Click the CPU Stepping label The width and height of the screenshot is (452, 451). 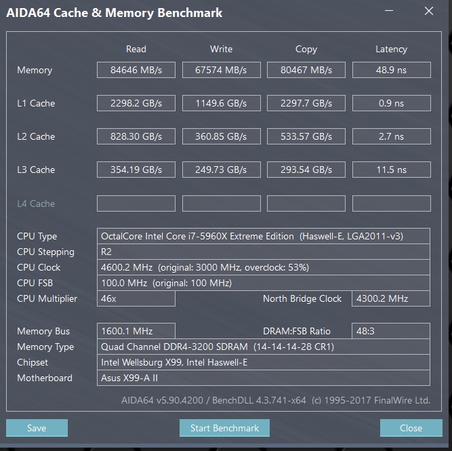[45, 252]
